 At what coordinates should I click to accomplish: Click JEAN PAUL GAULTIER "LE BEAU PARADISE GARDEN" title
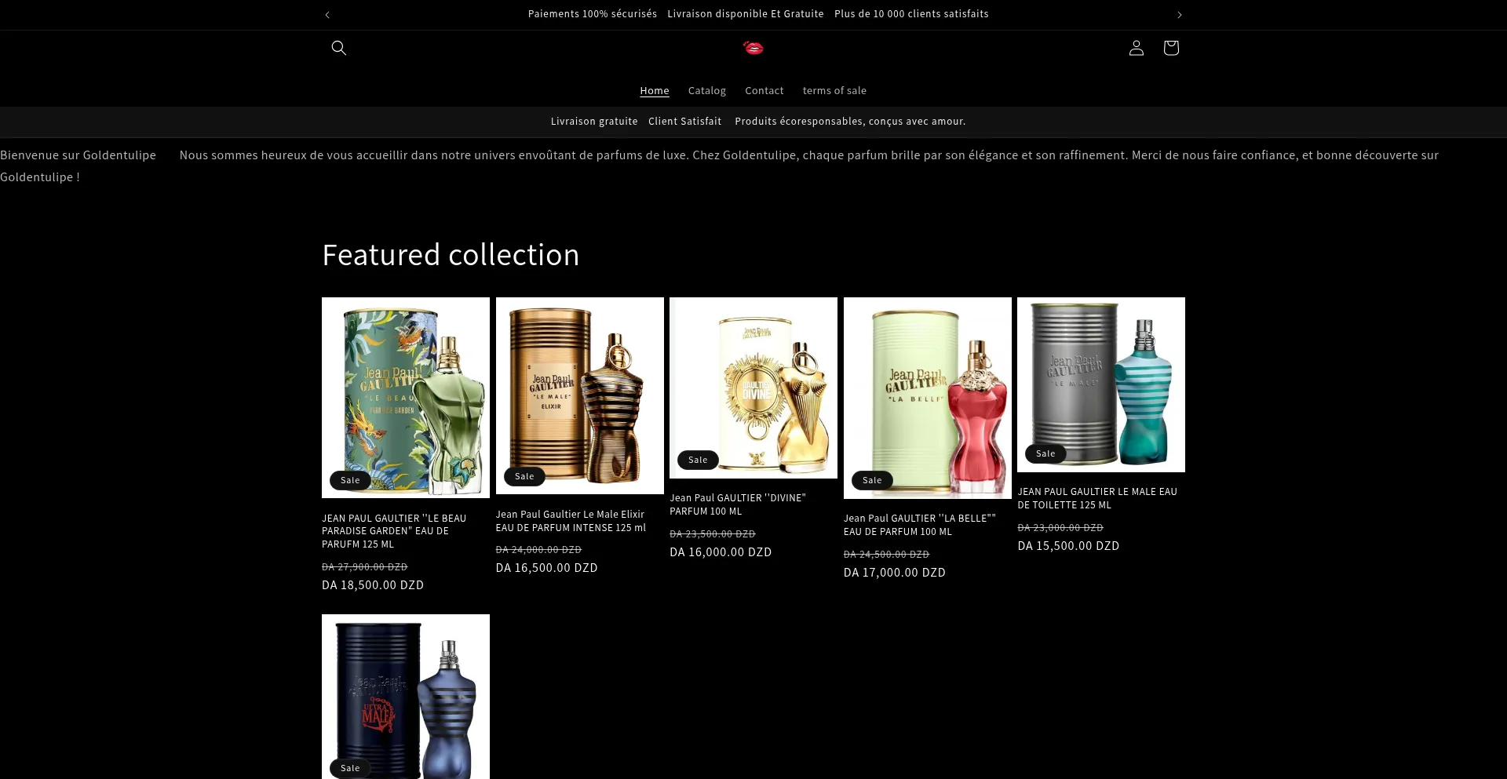click(394, 531)
